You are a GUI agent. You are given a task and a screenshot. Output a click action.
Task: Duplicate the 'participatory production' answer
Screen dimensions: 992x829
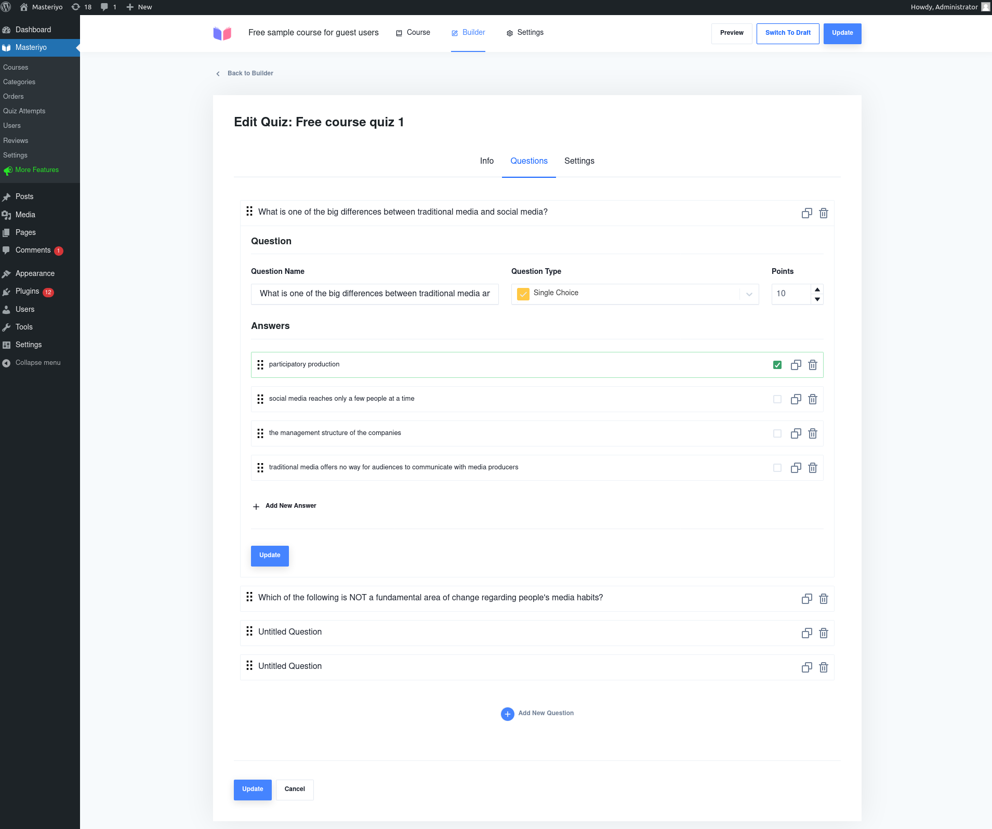[x=796, y=365]
